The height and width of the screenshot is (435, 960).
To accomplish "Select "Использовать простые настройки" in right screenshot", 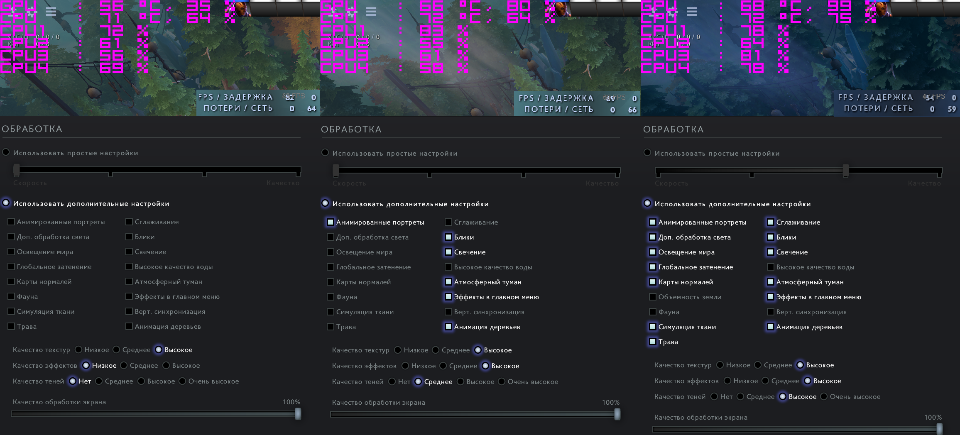I will [647, 153].
